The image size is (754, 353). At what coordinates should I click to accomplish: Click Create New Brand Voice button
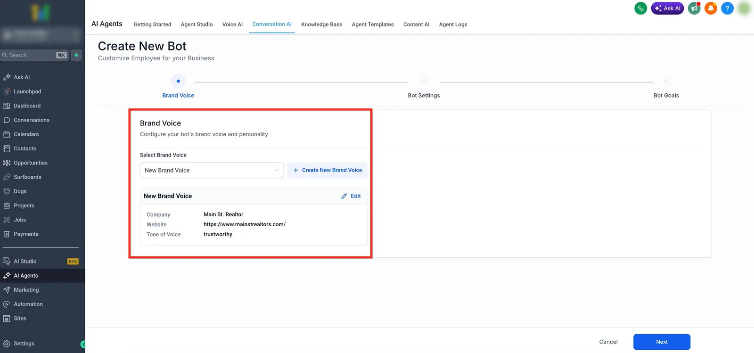(328, 170)
